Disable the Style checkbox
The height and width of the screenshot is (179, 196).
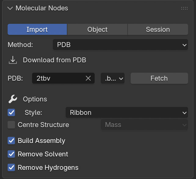(11, 113)
